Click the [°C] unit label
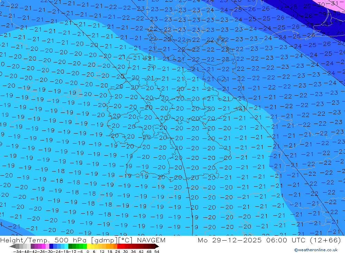 126,240
